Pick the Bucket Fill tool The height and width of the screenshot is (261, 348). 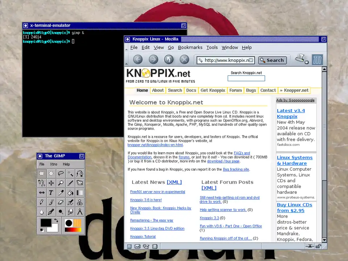click(70, 193)
